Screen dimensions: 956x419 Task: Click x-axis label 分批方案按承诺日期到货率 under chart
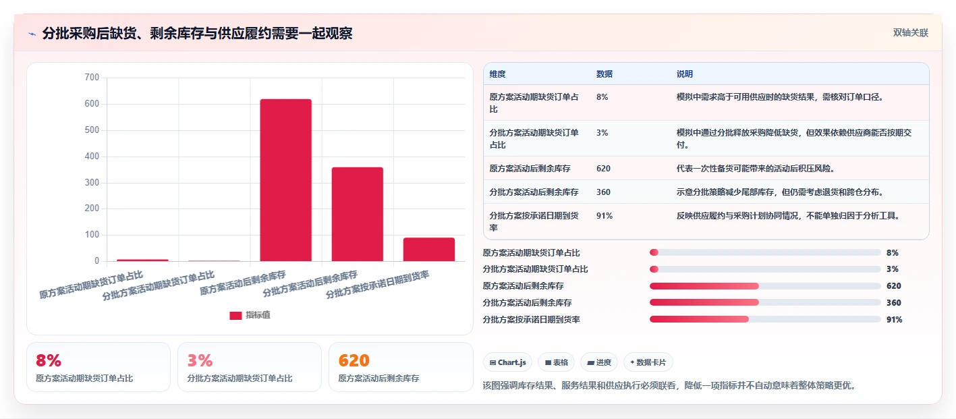378,284
